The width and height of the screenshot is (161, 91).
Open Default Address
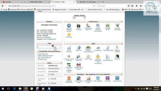(117, 48)
